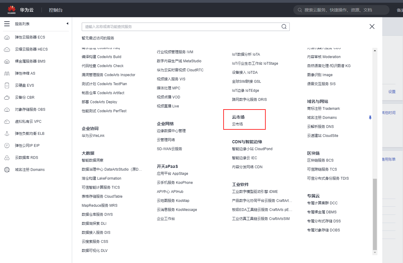Click the 弹性伸缩 AS sidebar icon

(7, 73)
